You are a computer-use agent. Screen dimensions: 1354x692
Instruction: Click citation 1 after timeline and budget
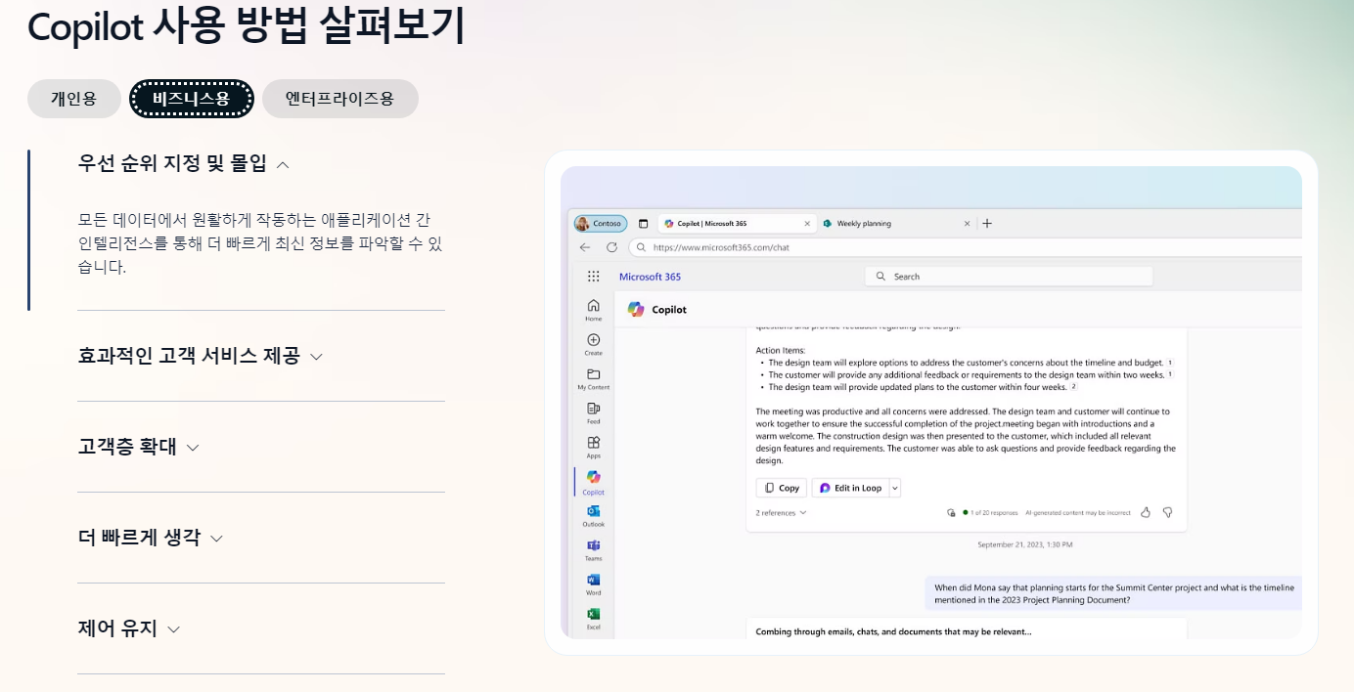pos(1169,363)
